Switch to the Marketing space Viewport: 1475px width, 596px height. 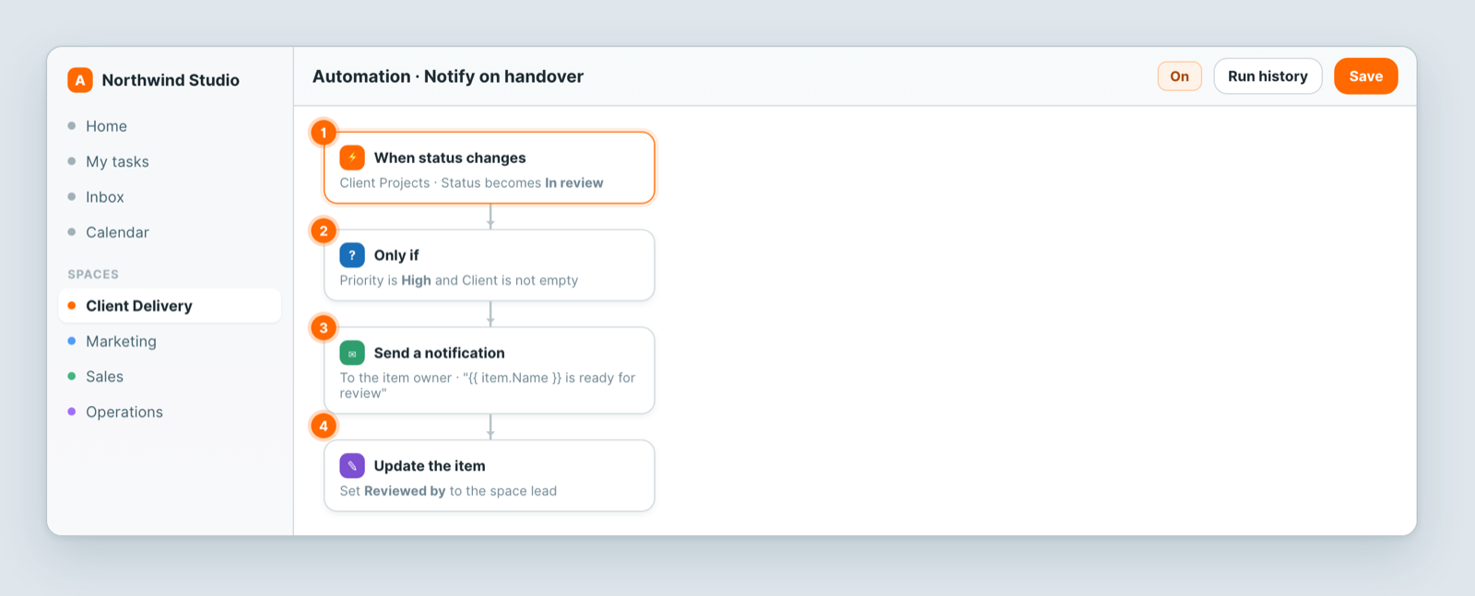170,341
